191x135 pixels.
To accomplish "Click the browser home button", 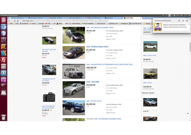I will coord(18,21).
